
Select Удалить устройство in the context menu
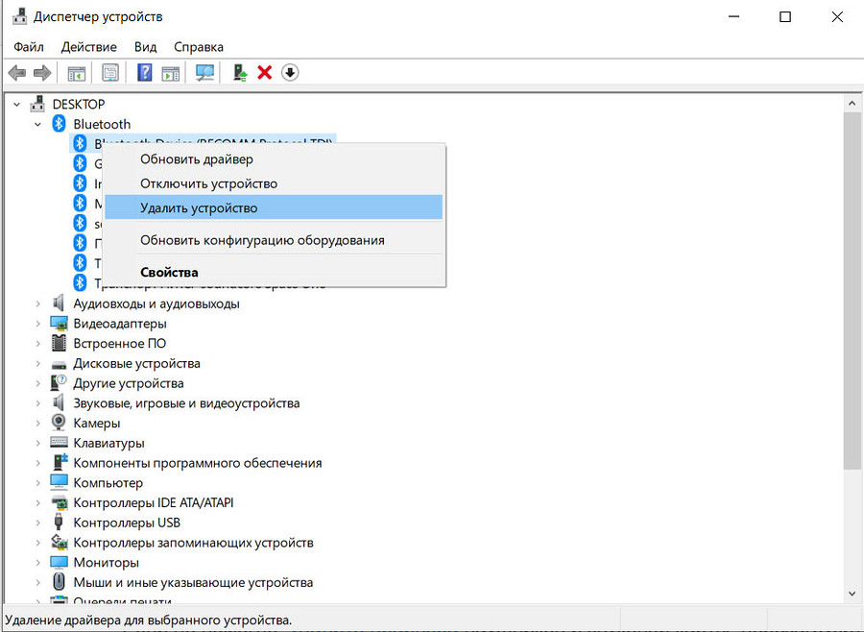[199, 207]
